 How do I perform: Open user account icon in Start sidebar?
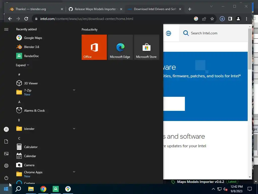[x=6, y=129]
